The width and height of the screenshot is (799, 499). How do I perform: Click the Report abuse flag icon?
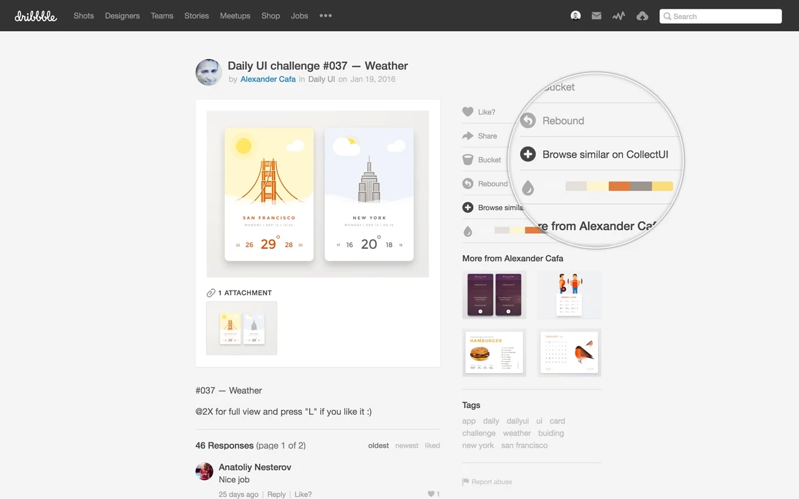[x=466, y=482]
